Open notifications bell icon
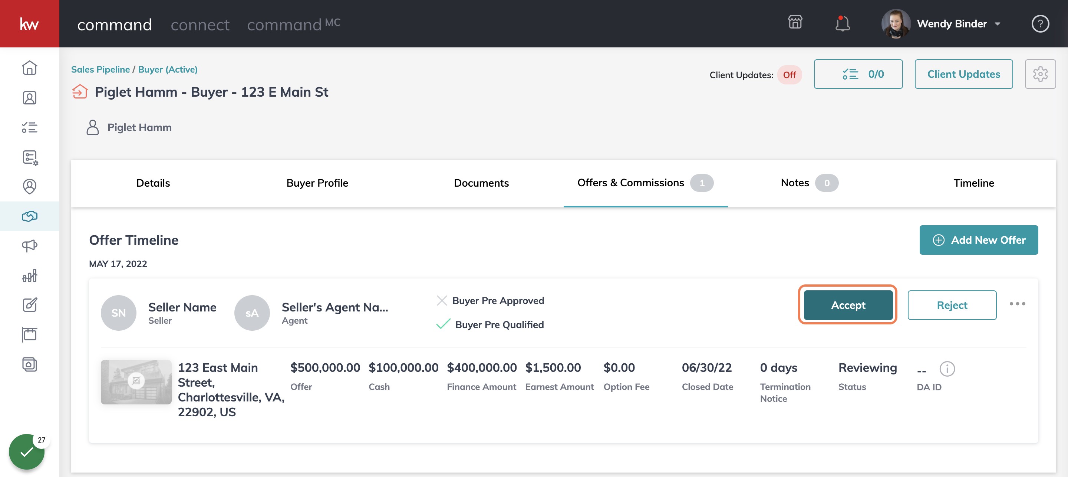 point(842,24)
